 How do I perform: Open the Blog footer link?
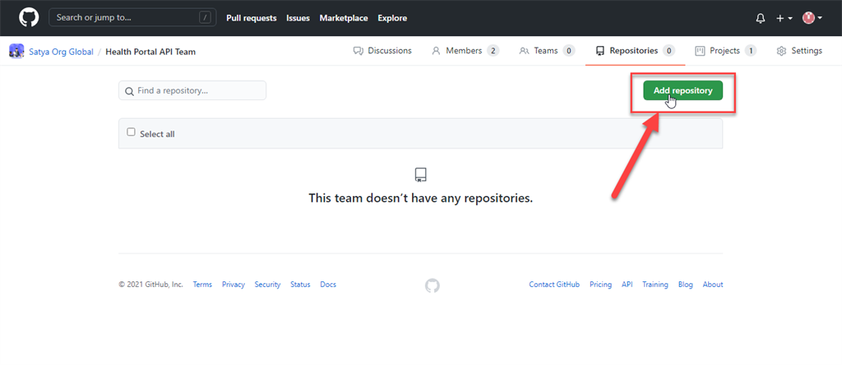click(x=686, y=285)
